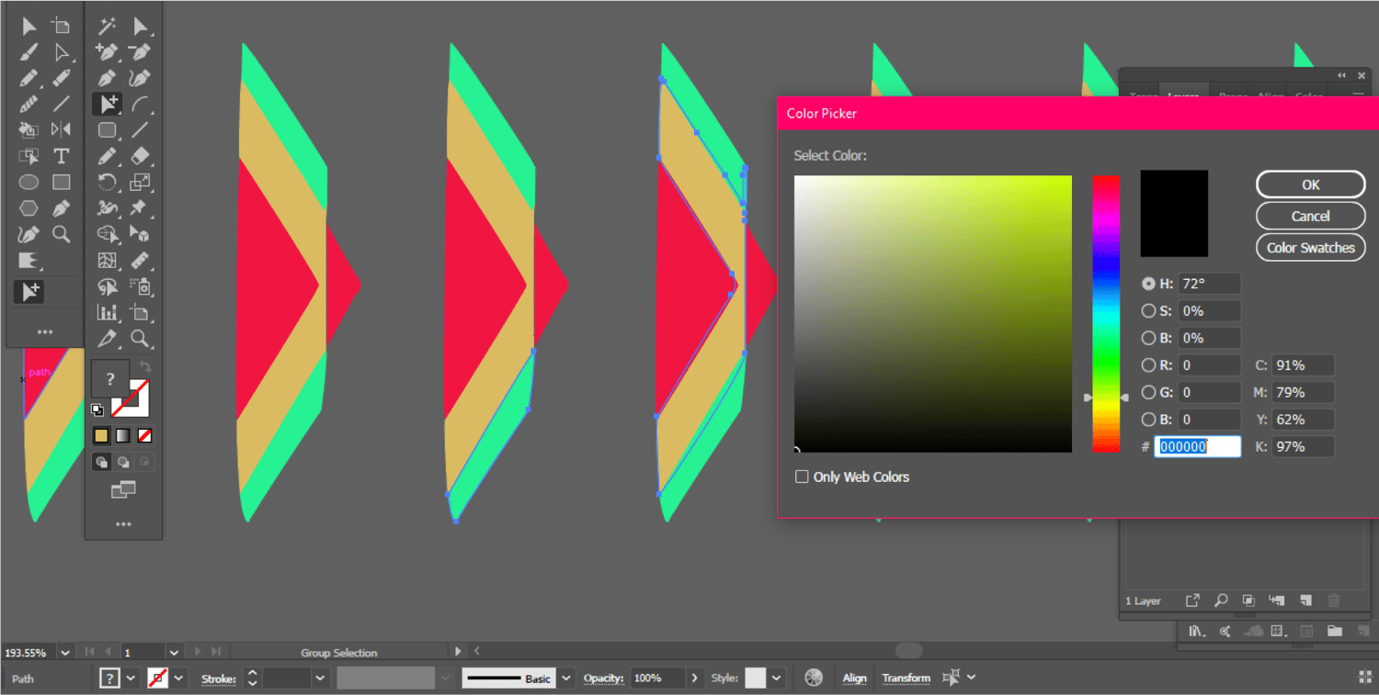Select the Type tool
The image size is (1379, 695).
[x=62, y=156]
